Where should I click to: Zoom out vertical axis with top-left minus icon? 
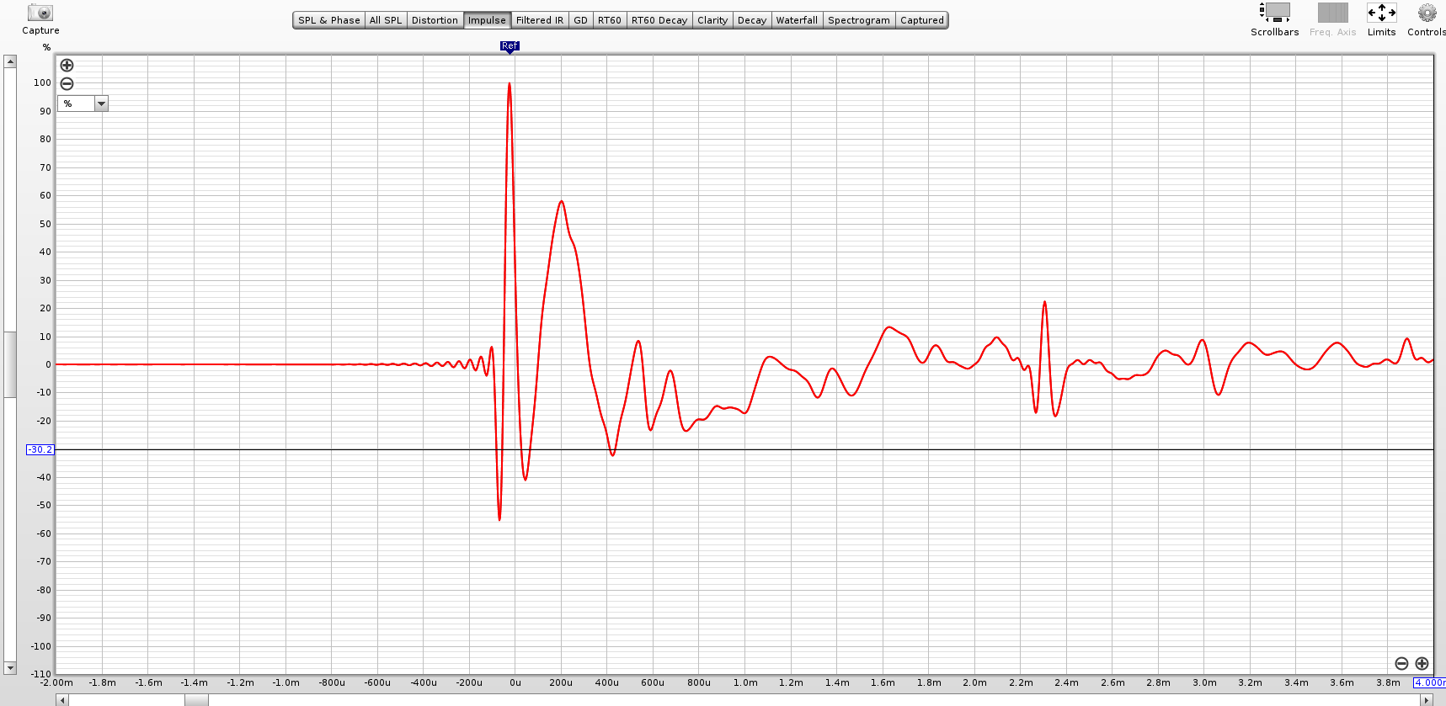[67, 84]
